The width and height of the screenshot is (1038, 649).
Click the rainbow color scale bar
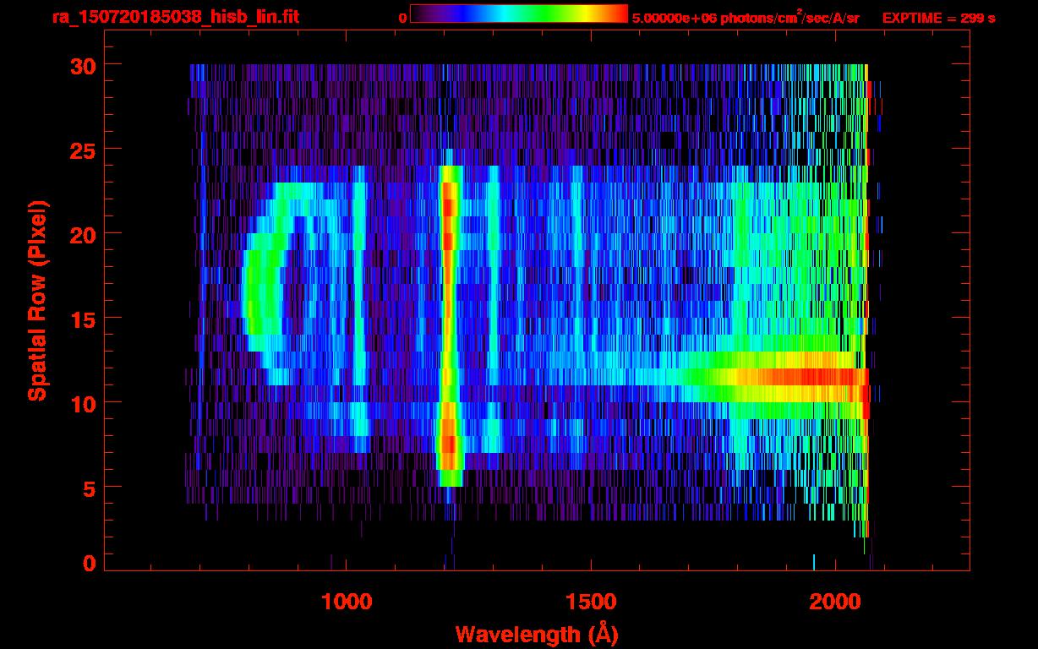click(x=518, y=14)
